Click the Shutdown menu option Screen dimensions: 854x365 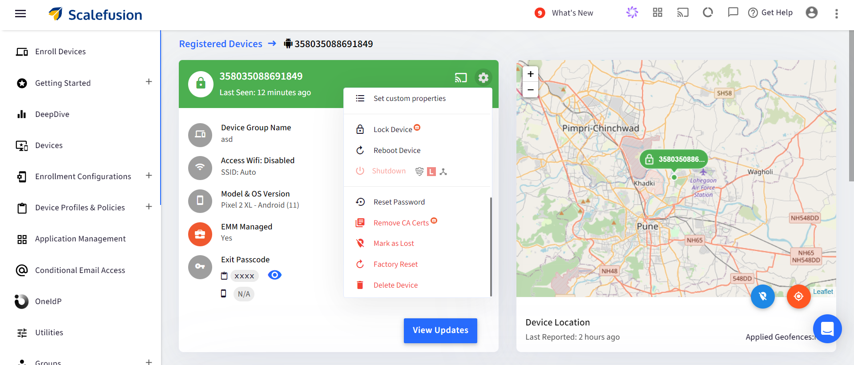(388, 171)
